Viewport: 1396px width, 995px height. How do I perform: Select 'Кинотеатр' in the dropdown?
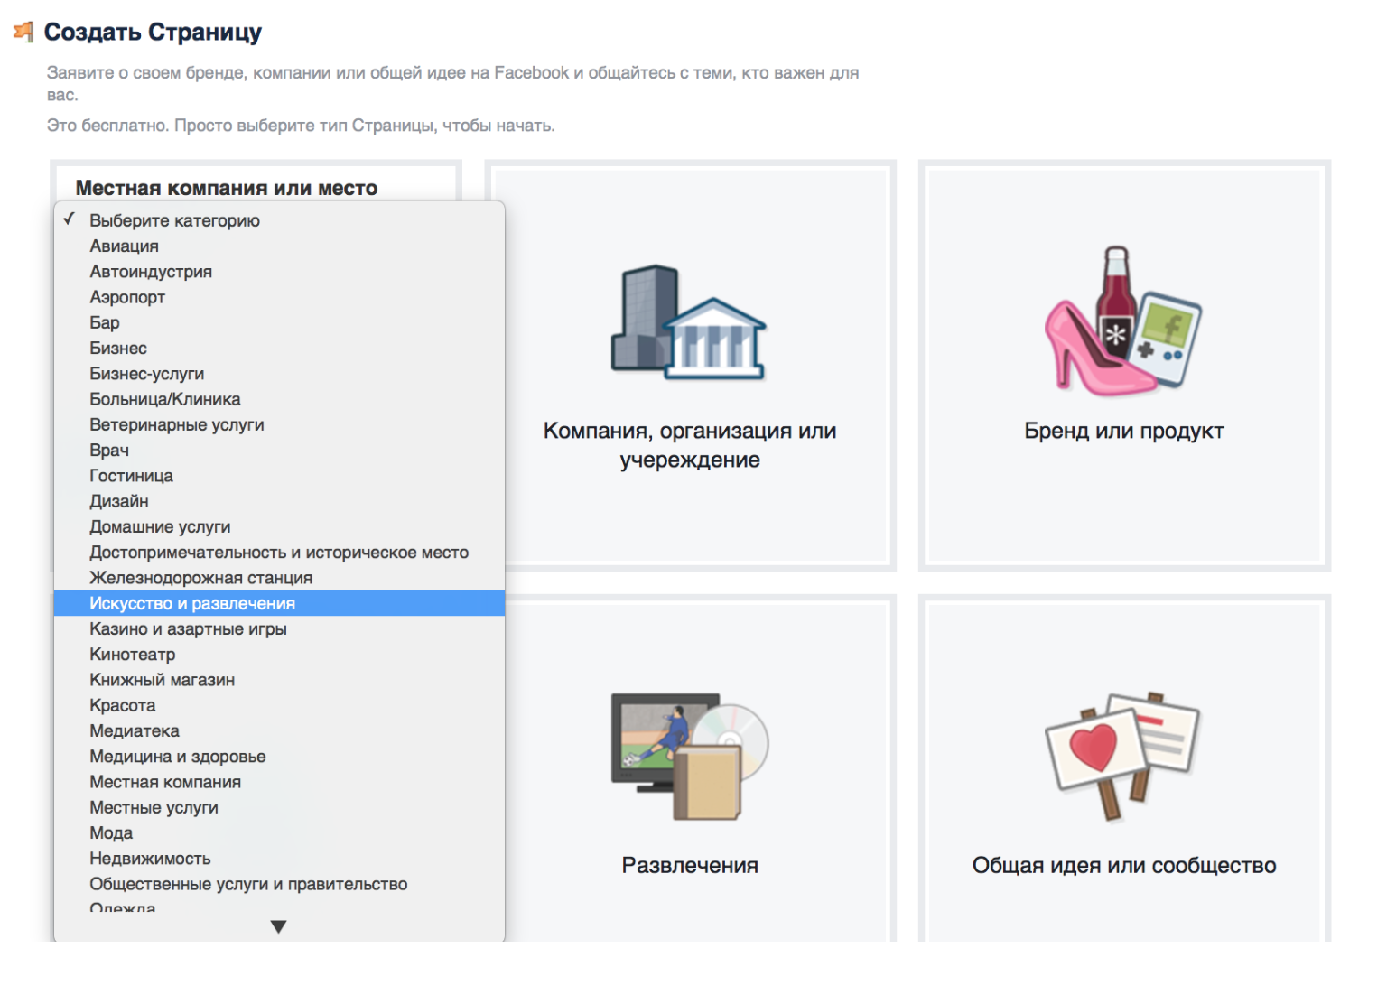click(133, 655)
